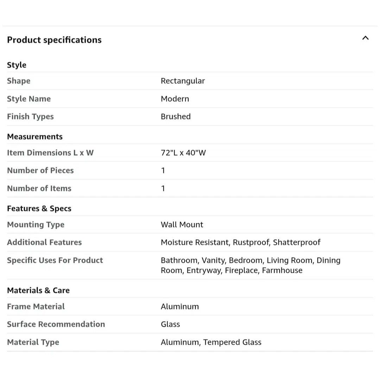Click the Item Dimensions L x W label

click(x=50, y=153)
